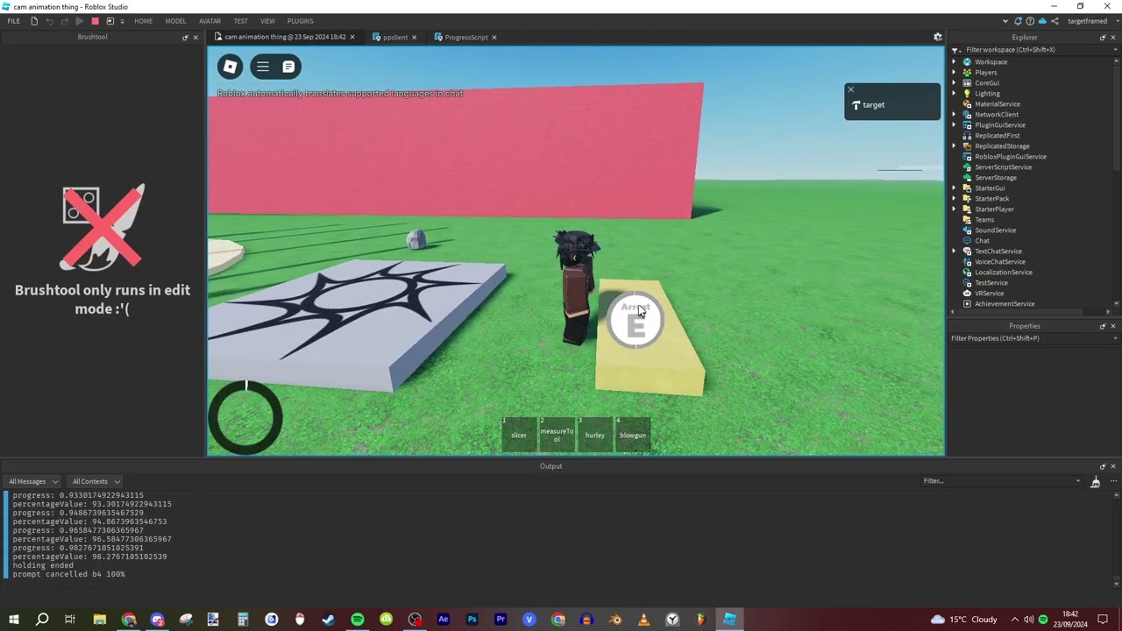
Task: Click the circular progress ring in the viewport
Action: coord(245,418)
